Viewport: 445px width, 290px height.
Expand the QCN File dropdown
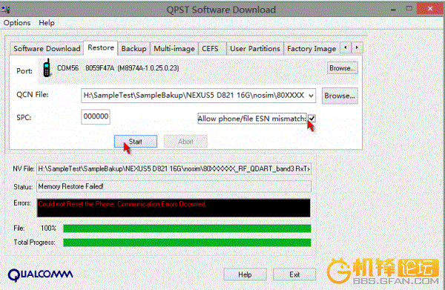click(311, 96)
